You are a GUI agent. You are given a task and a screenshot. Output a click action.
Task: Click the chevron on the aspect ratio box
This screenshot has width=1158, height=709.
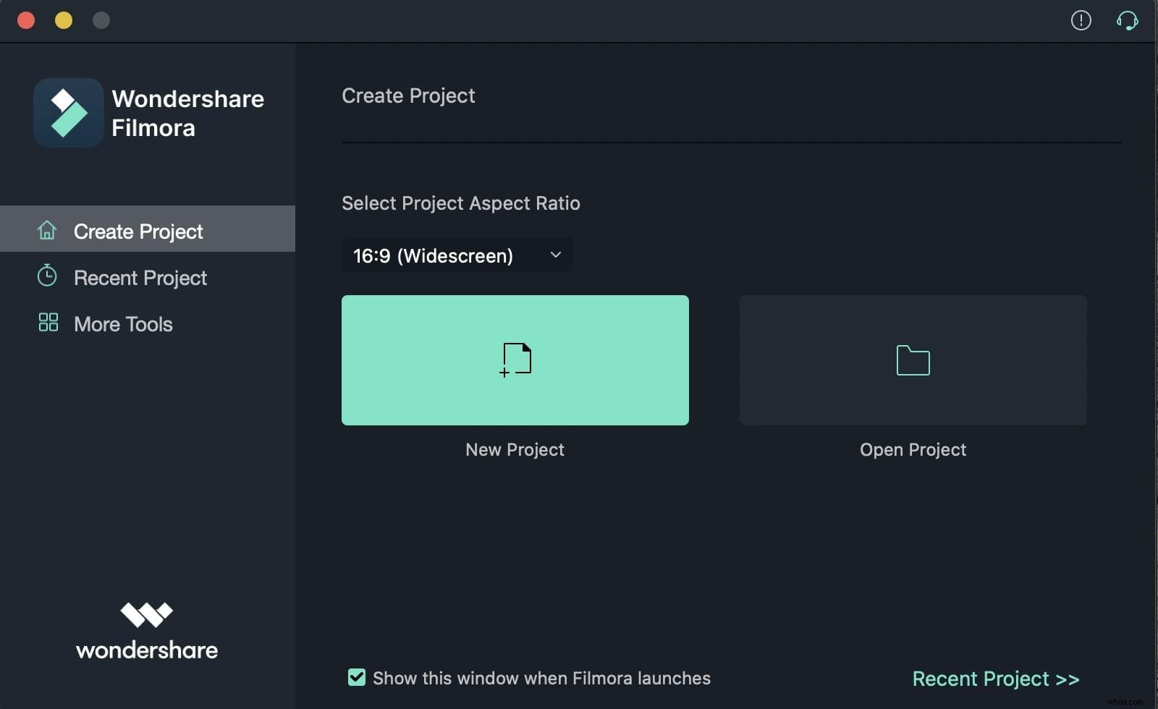click(556, 255)
